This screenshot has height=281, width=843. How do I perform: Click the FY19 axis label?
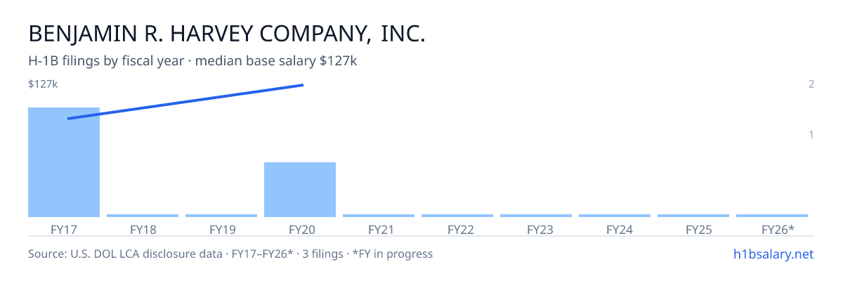221,229
